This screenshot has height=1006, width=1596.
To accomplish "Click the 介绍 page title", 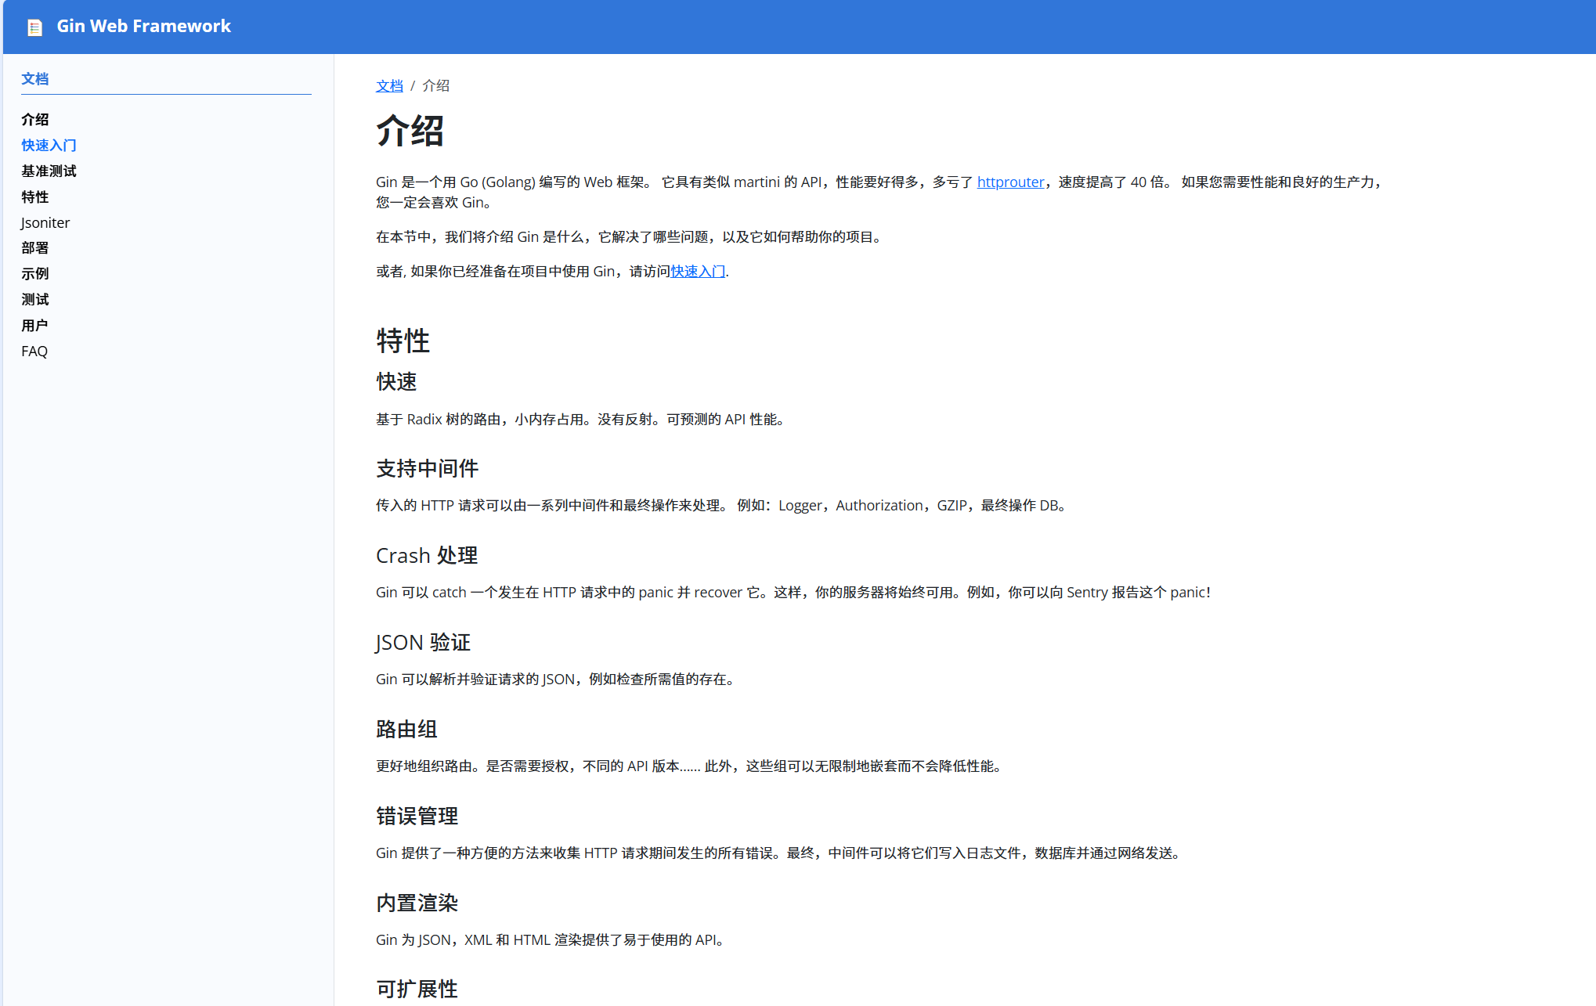I will [410, 131].
